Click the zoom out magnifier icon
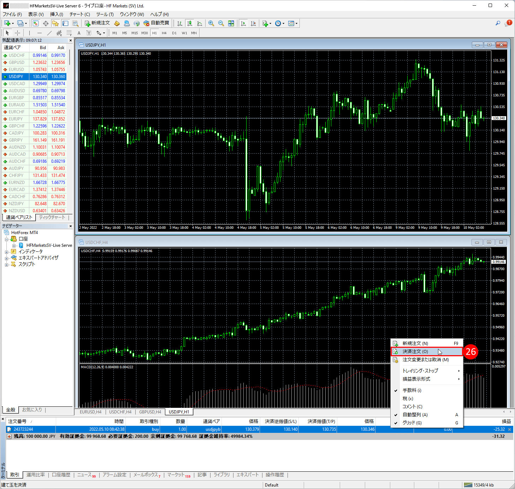Image resolution: width=515 pixels, height=489 pixels. pyautogui.click(x=221, y=23)
